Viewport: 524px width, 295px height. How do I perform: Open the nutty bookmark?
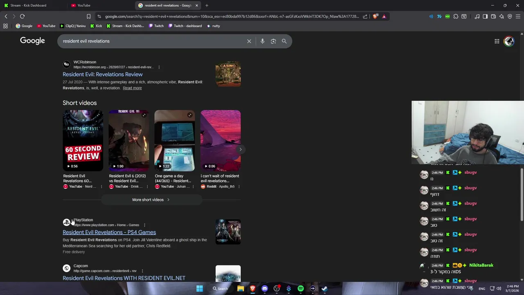[x=213, y=26]
